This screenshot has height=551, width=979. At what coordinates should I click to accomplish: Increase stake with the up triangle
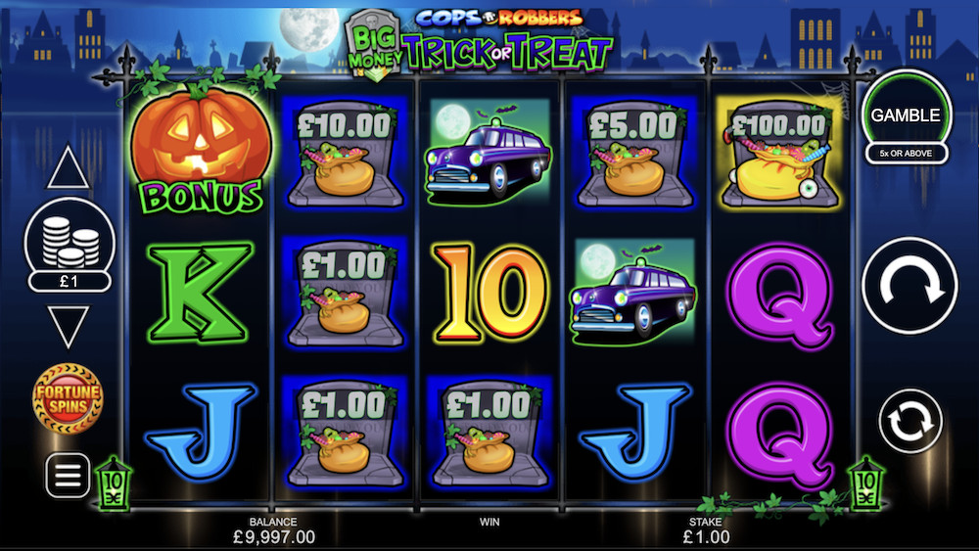point(69,167)
